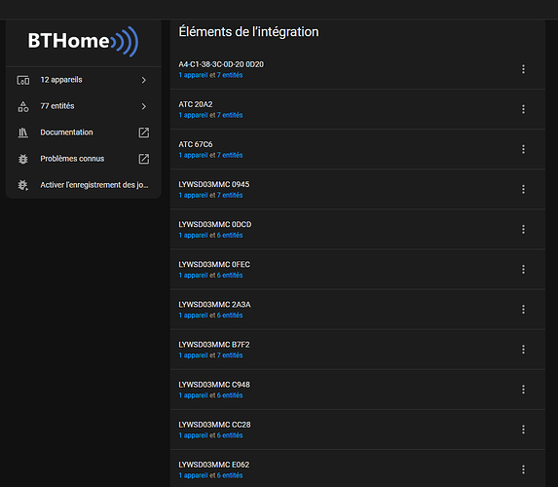Select the LYWSD03MMC E062 entry row

[x=357, y=469]
